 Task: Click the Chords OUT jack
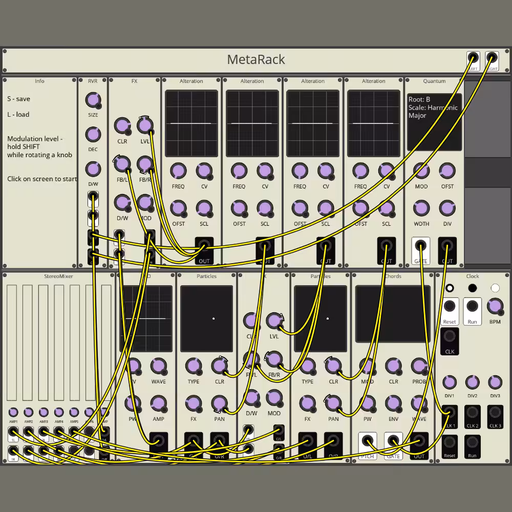(x=419, y=441)
